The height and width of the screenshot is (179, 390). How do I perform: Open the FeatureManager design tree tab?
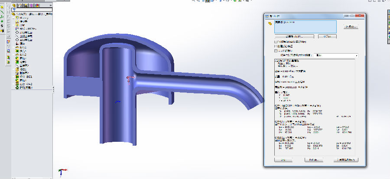[x=14, y=5]
